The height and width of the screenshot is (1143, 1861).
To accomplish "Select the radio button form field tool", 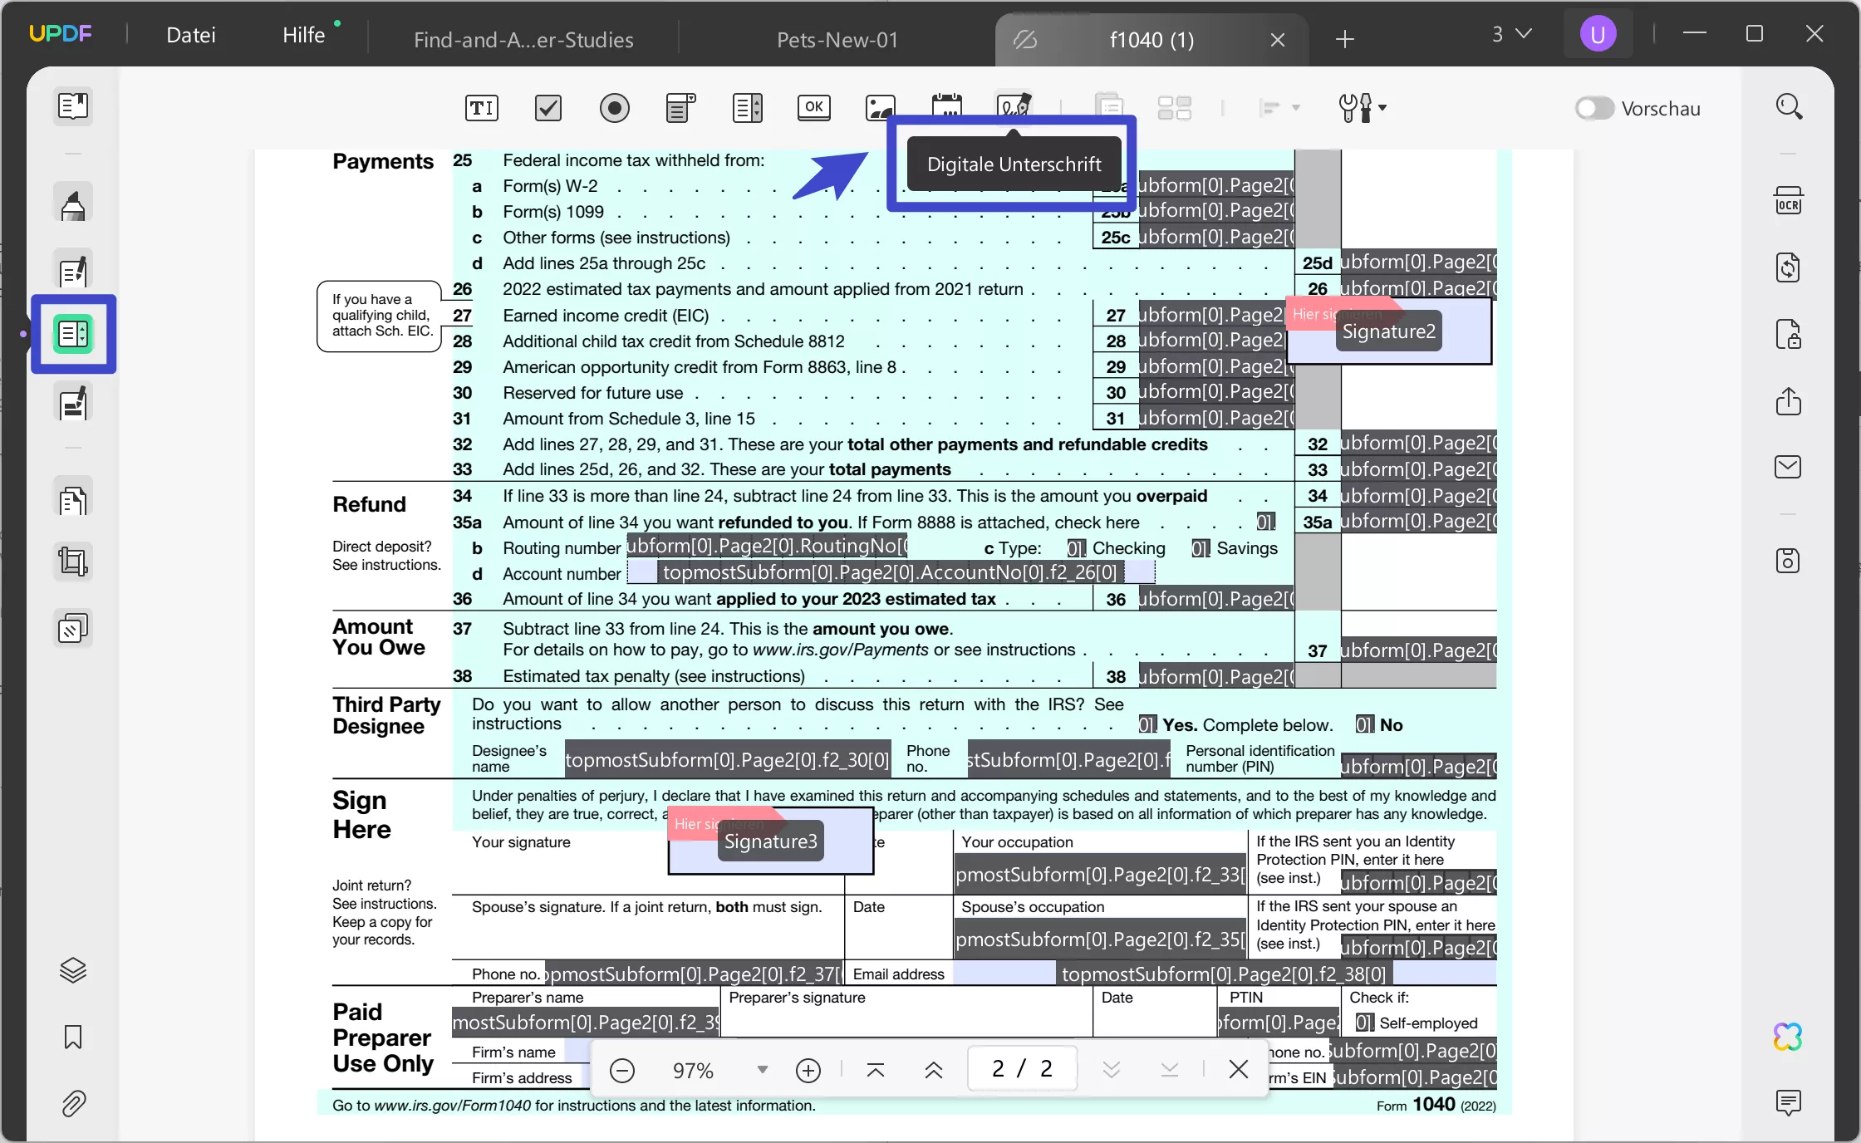I will point(614,108).
